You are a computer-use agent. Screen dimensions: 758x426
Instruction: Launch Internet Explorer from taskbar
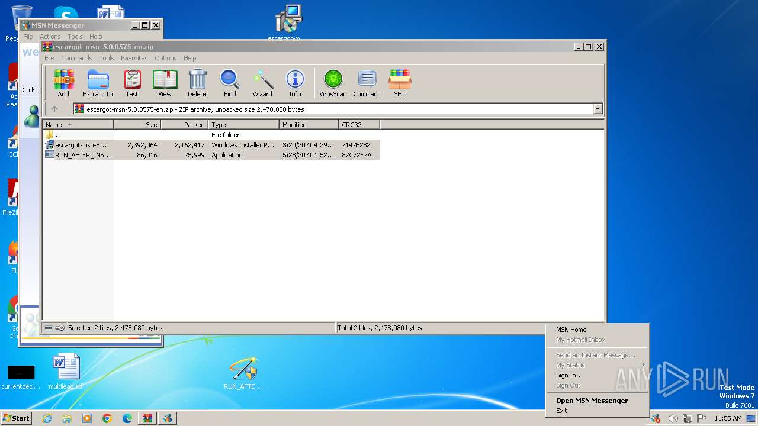(47, 418)
